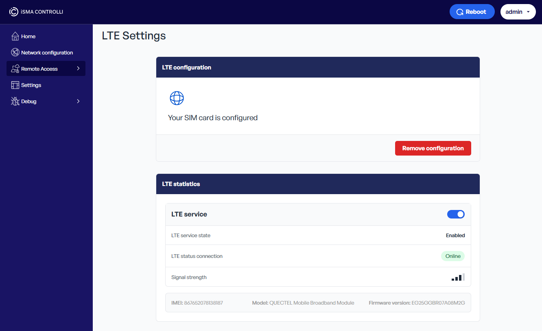Click the Home icon in the sidebar
Image resolution: width=542 pixels, height=331 pixels.
[x=15, y=36]
